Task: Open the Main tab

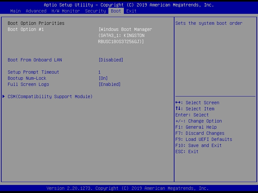Action: (15, 11)
